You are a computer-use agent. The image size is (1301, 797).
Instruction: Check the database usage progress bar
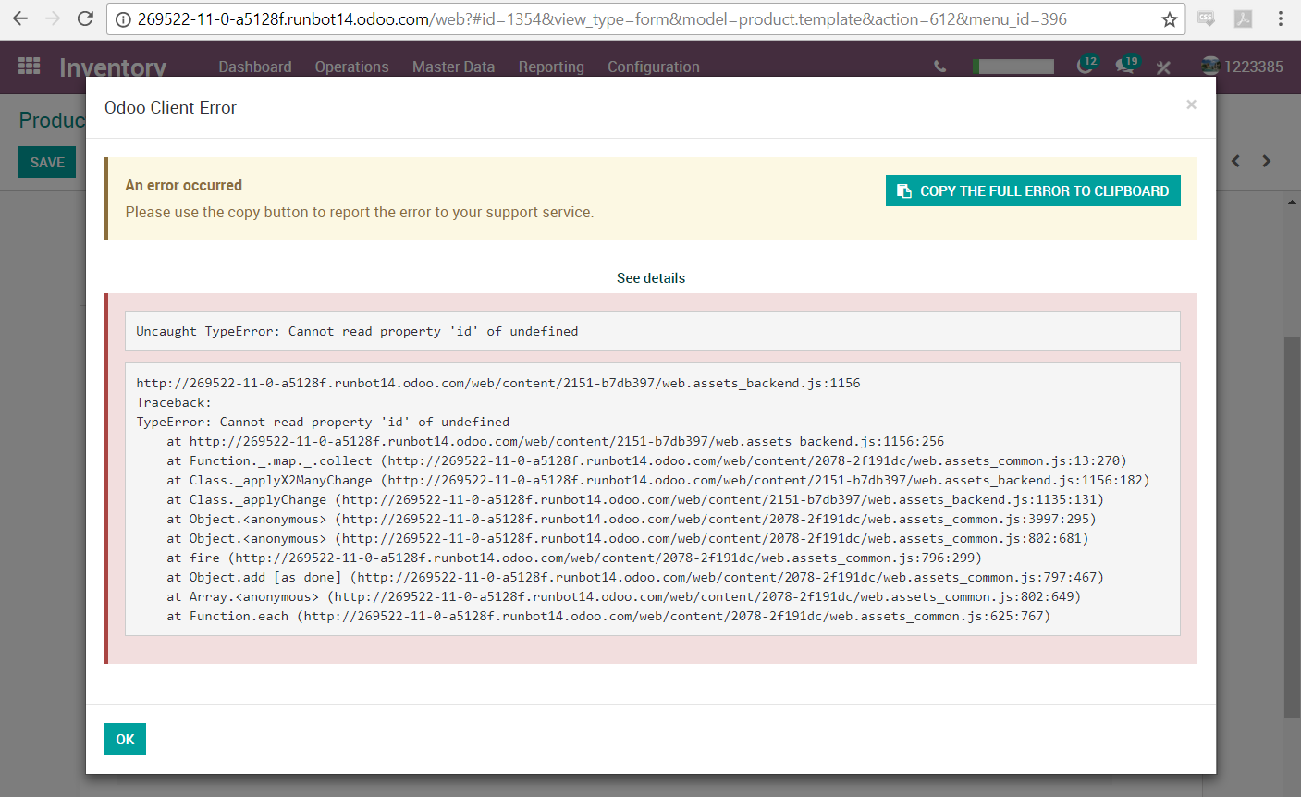[x=1013, y=66]
